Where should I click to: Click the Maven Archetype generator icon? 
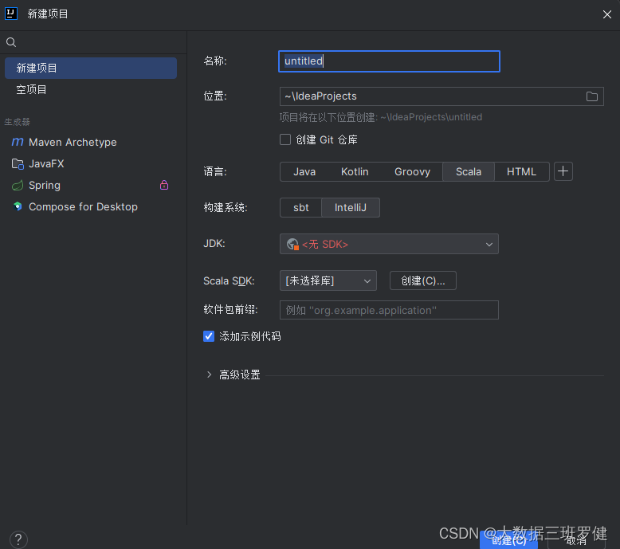click(x=18, y=142)
